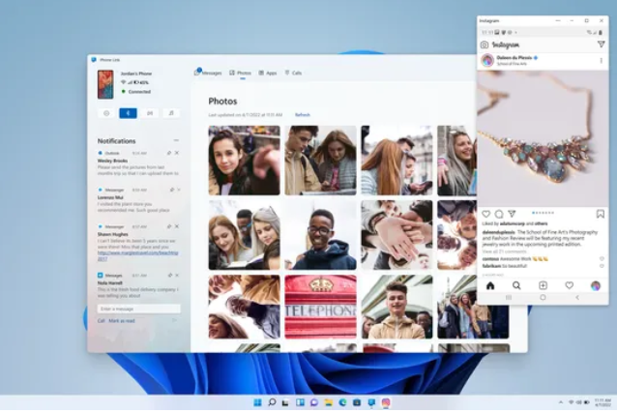
Task: Click Jordan's Phone device thumbnail
Action: point(105,84)
